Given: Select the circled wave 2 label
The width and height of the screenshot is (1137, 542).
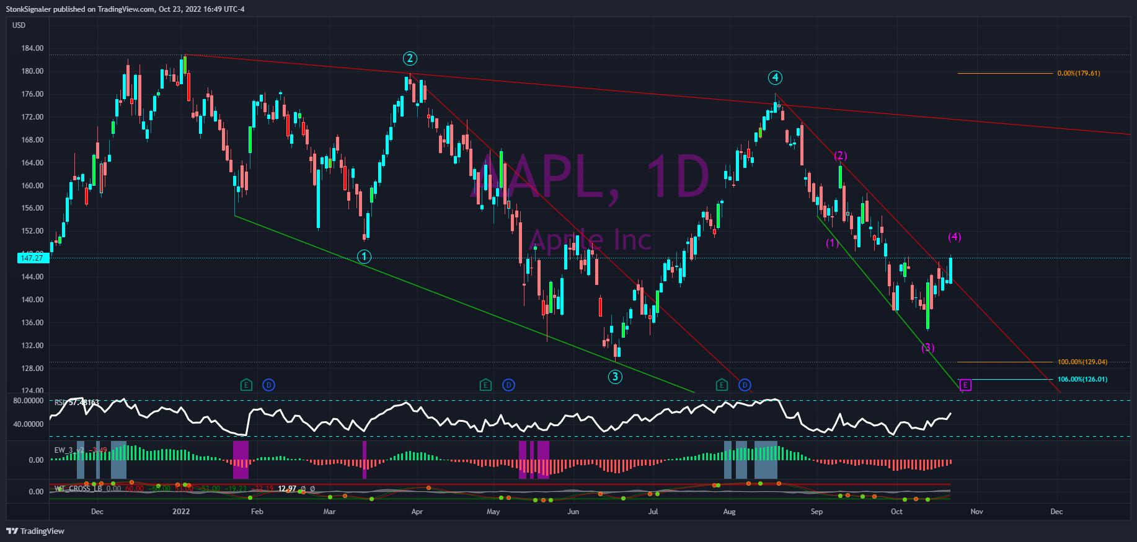Looking at the screenshot, I should (x=410, y=59).
